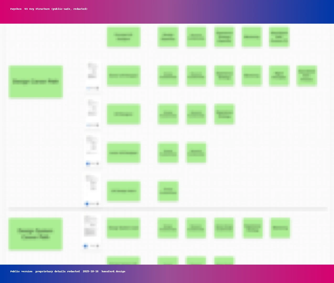Toggle blue switch under UX Design Intern thumbnail
Viewport: 334px width, 283px height.
click(x=87, y=204)
